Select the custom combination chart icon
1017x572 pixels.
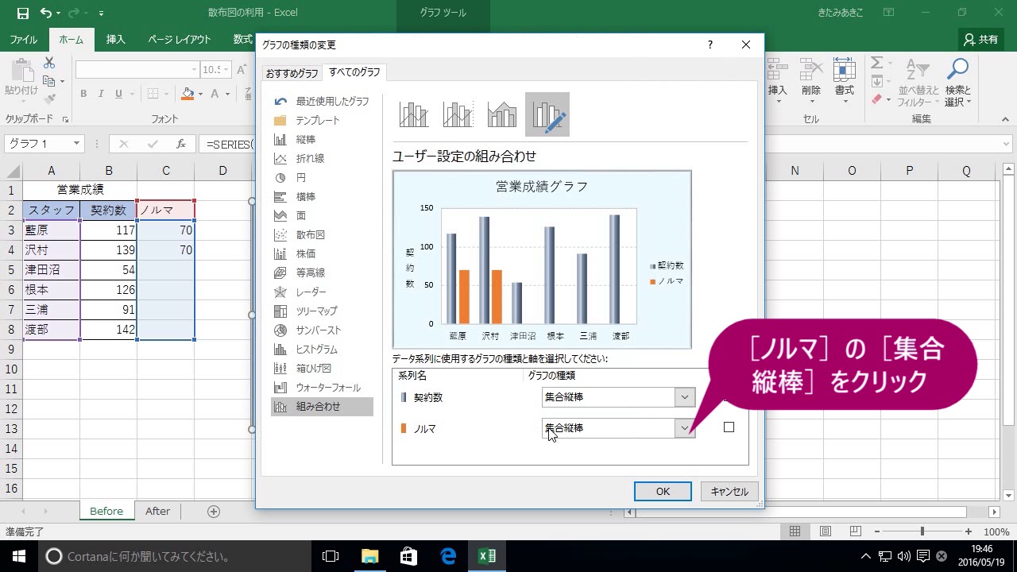tap(547, 114)
